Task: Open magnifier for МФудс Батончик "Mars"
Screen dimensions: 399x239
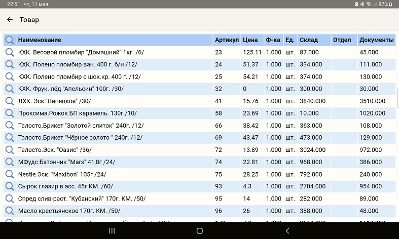Action: pyautogui.click(x=9, y=162)
